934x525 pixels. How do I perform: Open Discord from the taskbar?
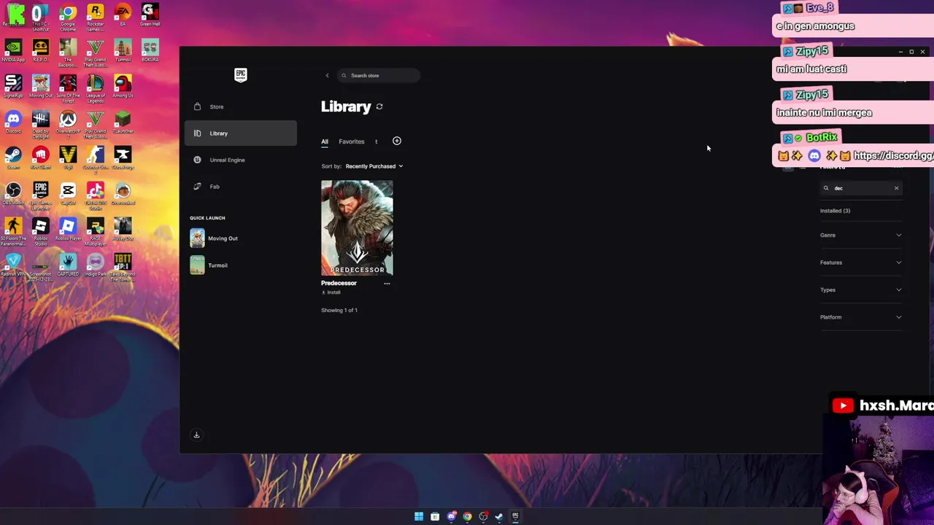pyautogui.click(x=451, y=516)
